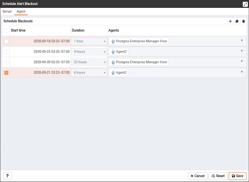
Task: Clear agents in the 2020-09-30 row
Action: (x=242, y=61)
